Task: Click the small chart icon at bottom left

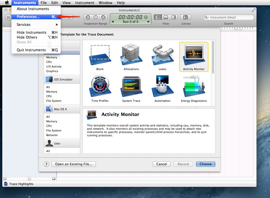Action: click(x=5, y=179)
